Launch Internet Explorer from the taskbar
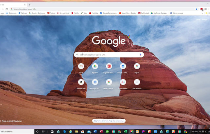Screen dimensions: 210x134 pos(71,132)
